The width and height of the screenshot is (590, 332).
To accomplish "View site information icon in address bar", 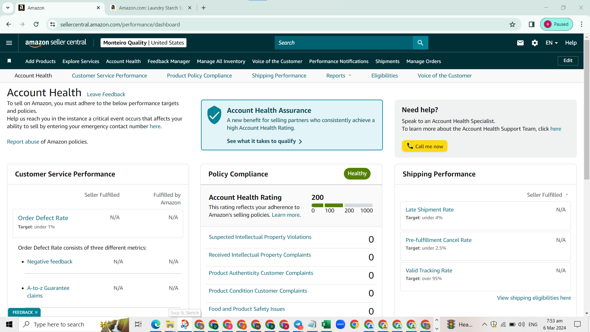I will [x=53, y=24].
